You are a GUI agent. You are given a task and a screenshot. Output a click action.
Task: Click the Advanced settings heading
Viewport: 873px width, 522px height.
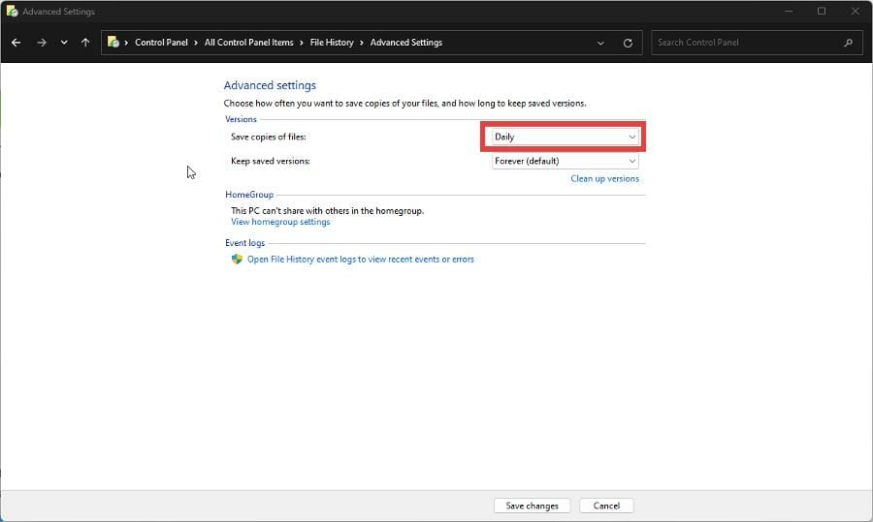[x=270, y=85]
